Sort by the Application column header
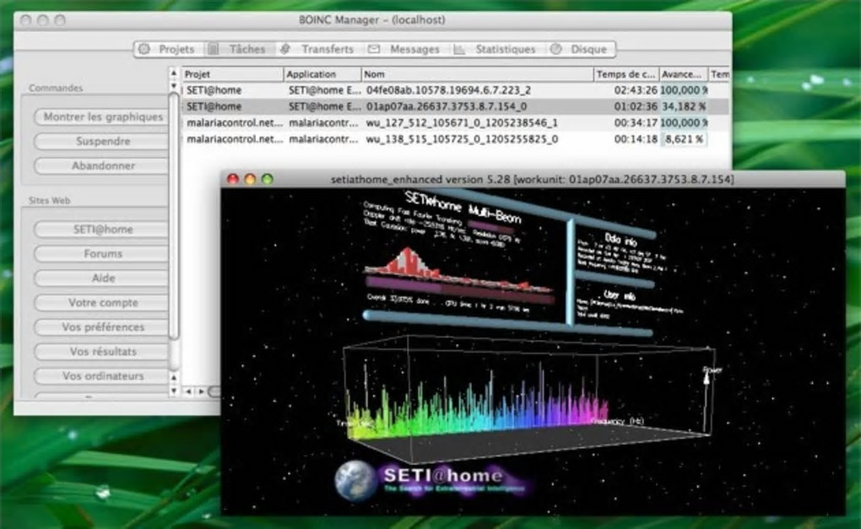Screen dimensions: 861x529 322,74
